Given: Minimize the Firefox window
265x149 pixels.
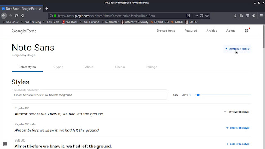Looking at the screenshot, I should click(x=255, y=3).
